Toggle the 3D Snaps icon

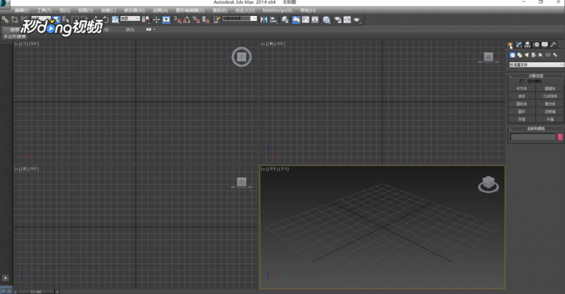tap(177, 20)
